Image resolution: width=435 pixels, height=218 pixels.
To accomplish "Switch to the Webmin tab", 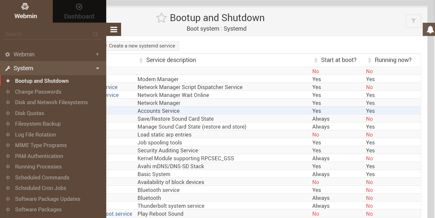I will coord(26,11).
